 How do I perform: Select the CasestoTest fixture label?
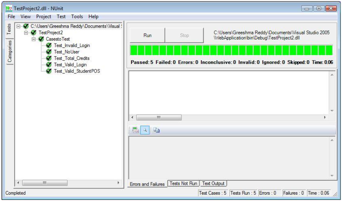pos(58,39)
